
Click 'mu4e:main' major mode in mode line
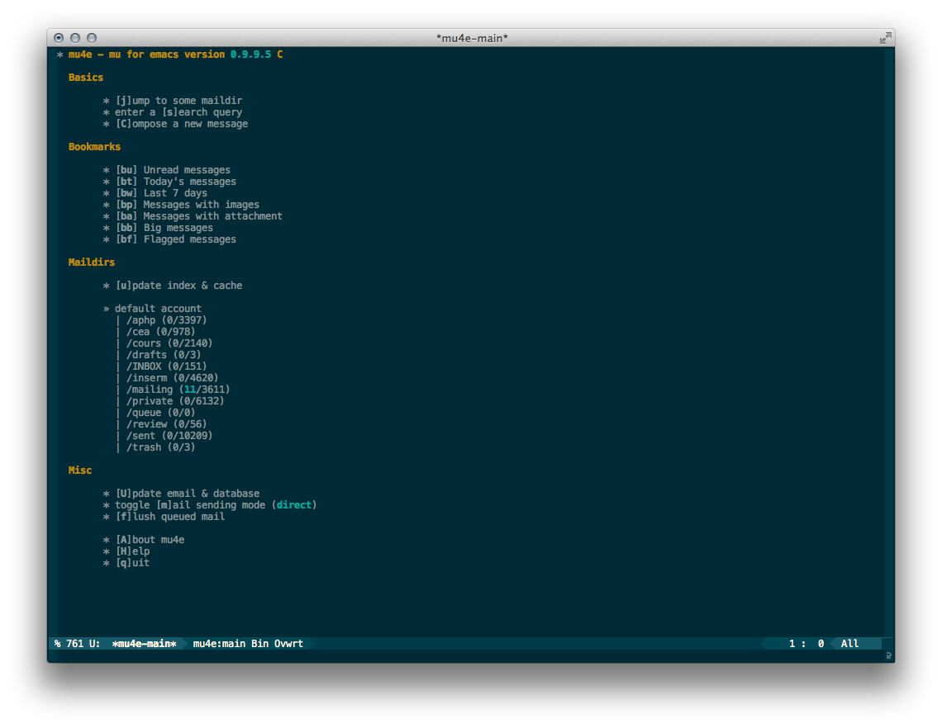(219, 643)
